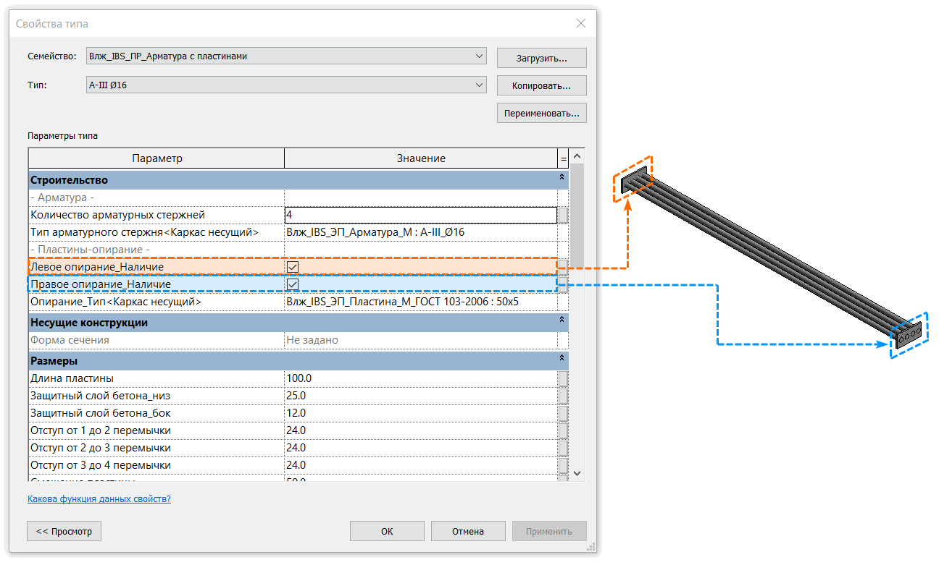Screen dimensions: 939x565
Task: Click the Отступ от 3 до 4 перемычки value
Action: pos(420,465)
